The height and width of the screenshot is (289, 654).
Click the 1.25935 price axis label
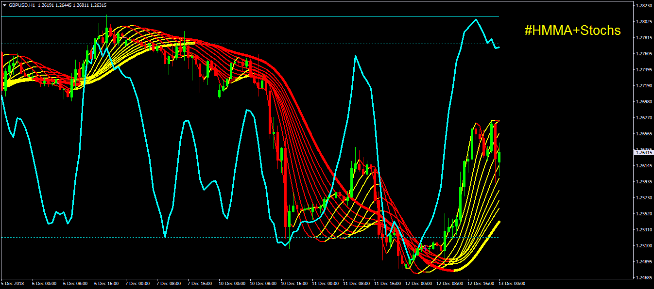pos(644,182)
